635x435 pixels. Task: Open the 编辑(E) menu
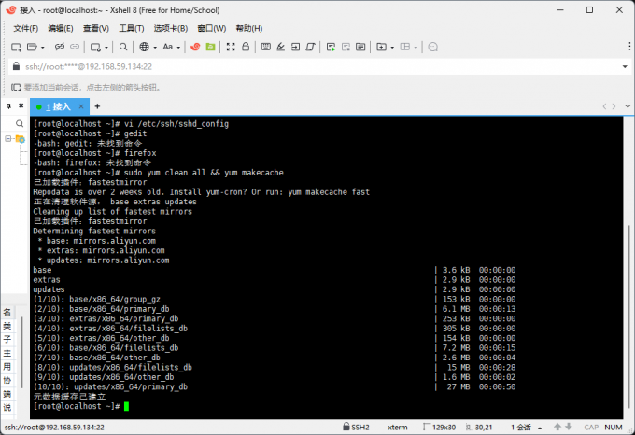[61, 28]
